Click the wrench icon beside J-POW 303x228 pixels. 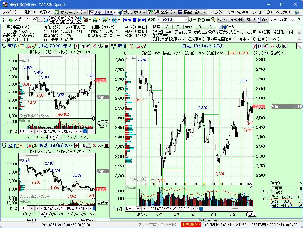point(214,20)
